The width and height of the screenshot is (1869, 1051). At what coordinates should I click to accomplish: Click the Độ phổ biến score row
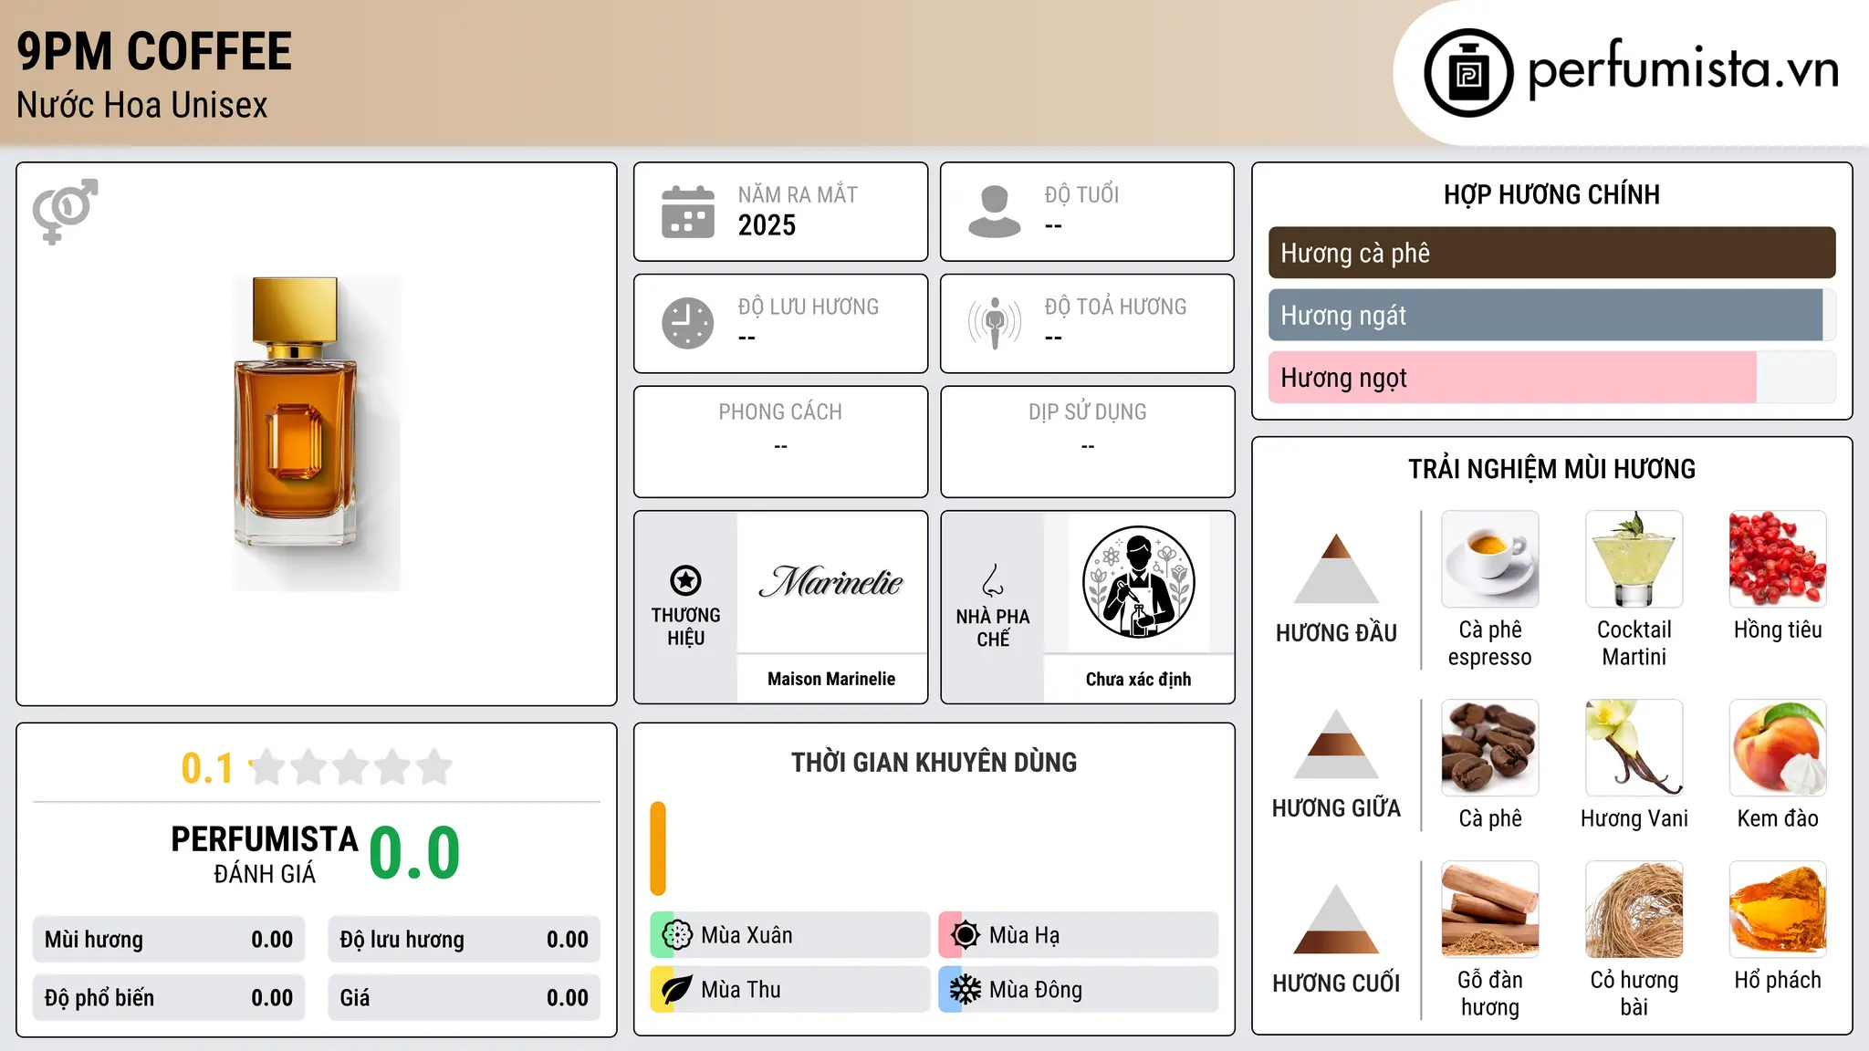[x=169, y=998]
